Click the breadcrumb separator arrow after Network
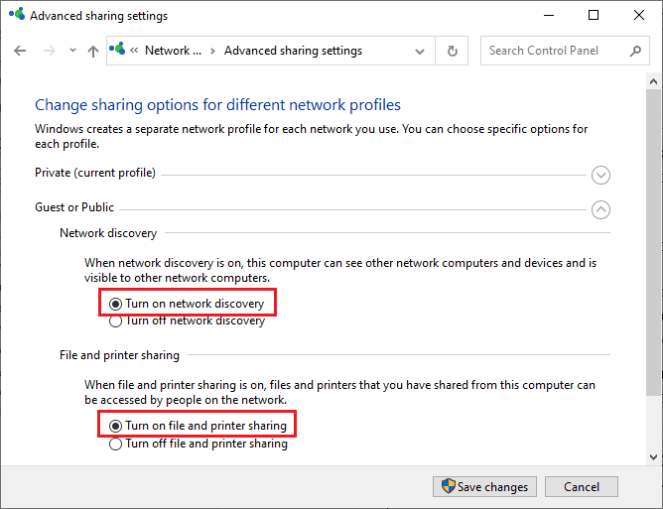Viewport: 663px width, 509px height. 212,52
